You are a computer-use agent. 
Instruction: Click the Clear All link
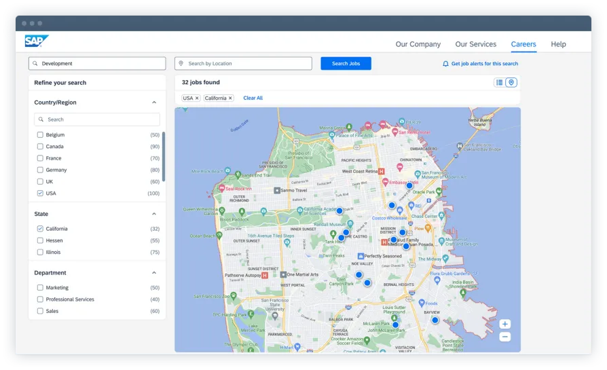[x=253, y=98]
